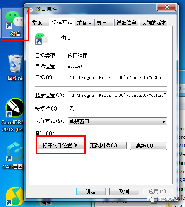Click the 更改图标 button
This screenshot has width=185, height=207.
point(108,146)
